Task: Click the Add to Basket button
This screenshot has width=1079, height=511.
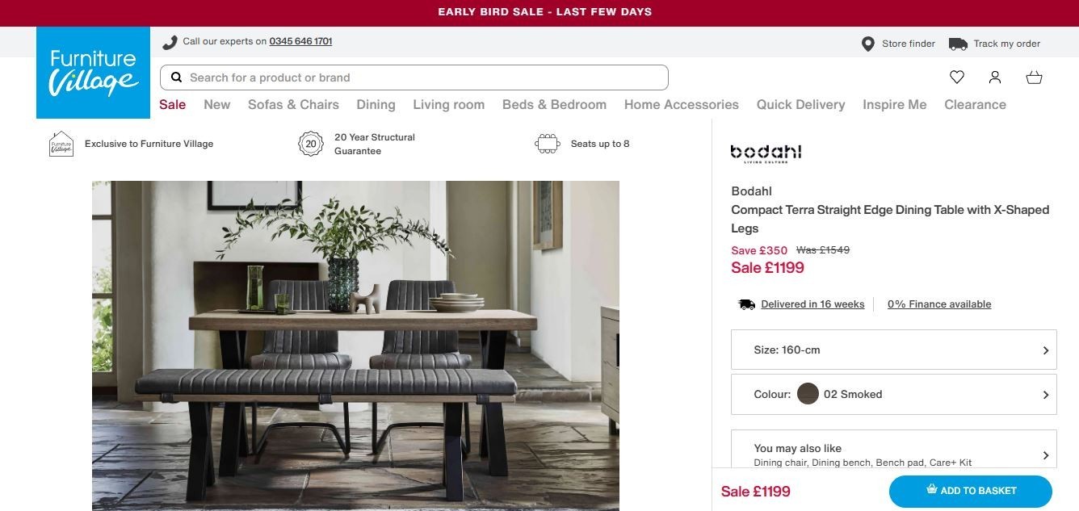Action: pos(971,491)
